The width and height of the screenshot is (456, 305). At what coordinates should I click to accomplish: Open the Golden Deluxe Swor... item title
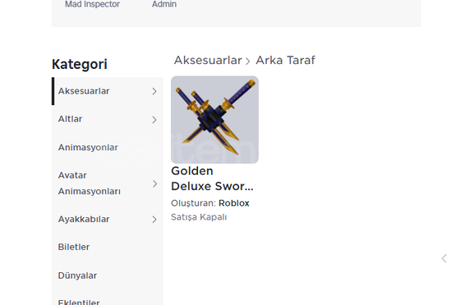[212, 179]
